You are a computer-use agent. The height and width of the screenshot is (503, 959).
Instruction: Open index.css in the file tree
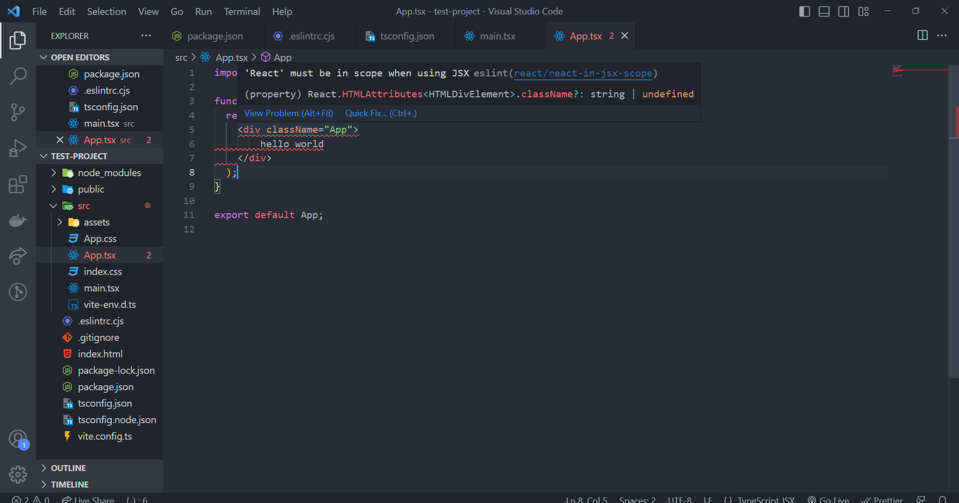click(x=100, y=271)
